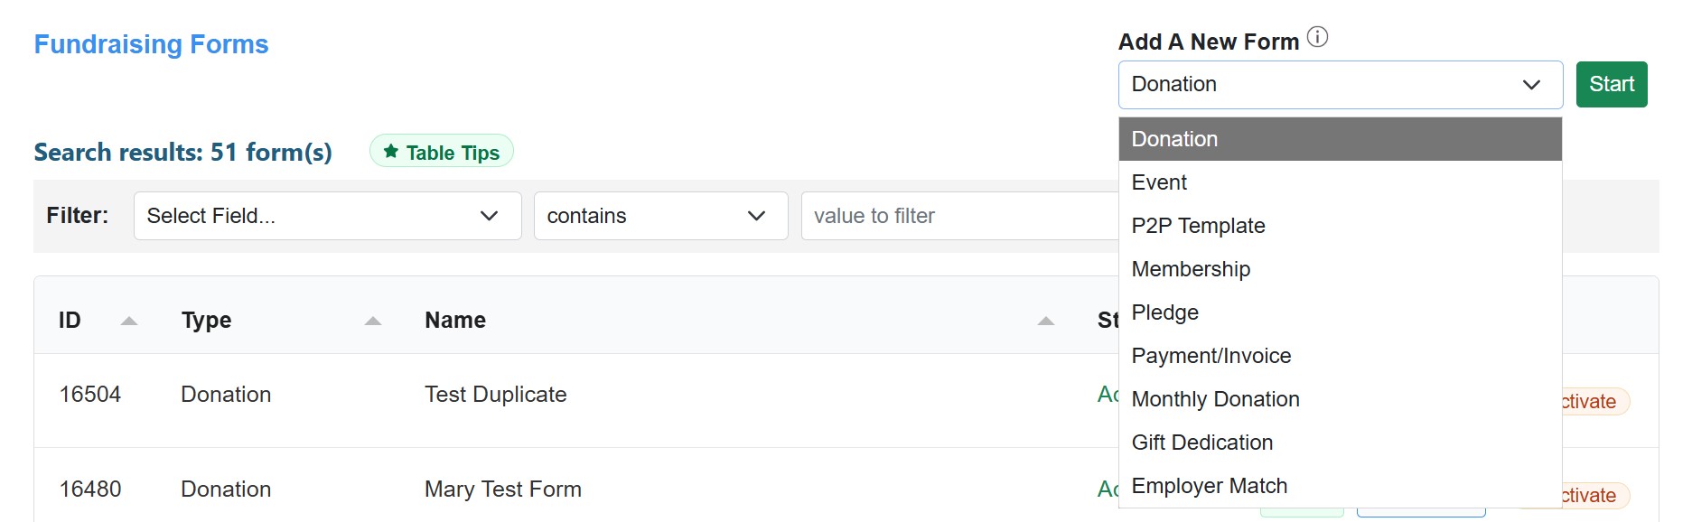Choose Payment/Invoice option
This screenshot has width=1692, height=522.
[1211, 356]
